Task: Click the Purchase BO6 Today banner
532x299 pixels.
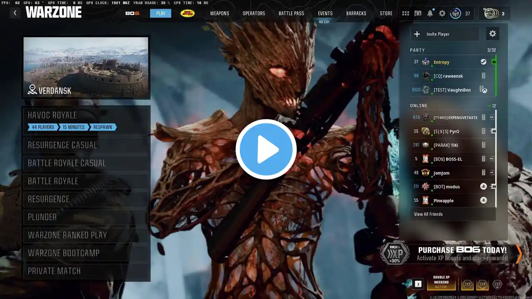Action: click(x=451, y=254)
